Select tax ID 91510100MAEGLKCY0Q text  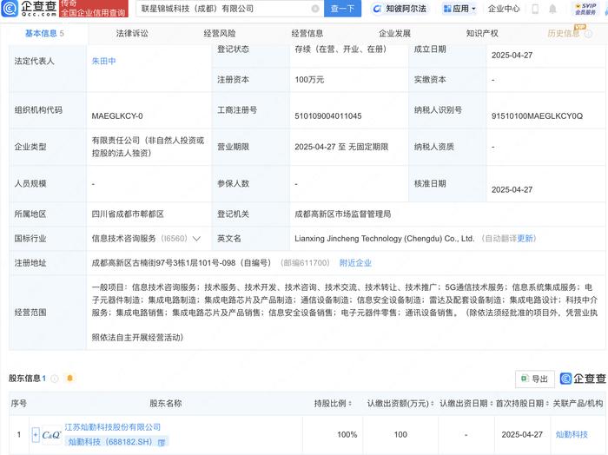point(537,115)
